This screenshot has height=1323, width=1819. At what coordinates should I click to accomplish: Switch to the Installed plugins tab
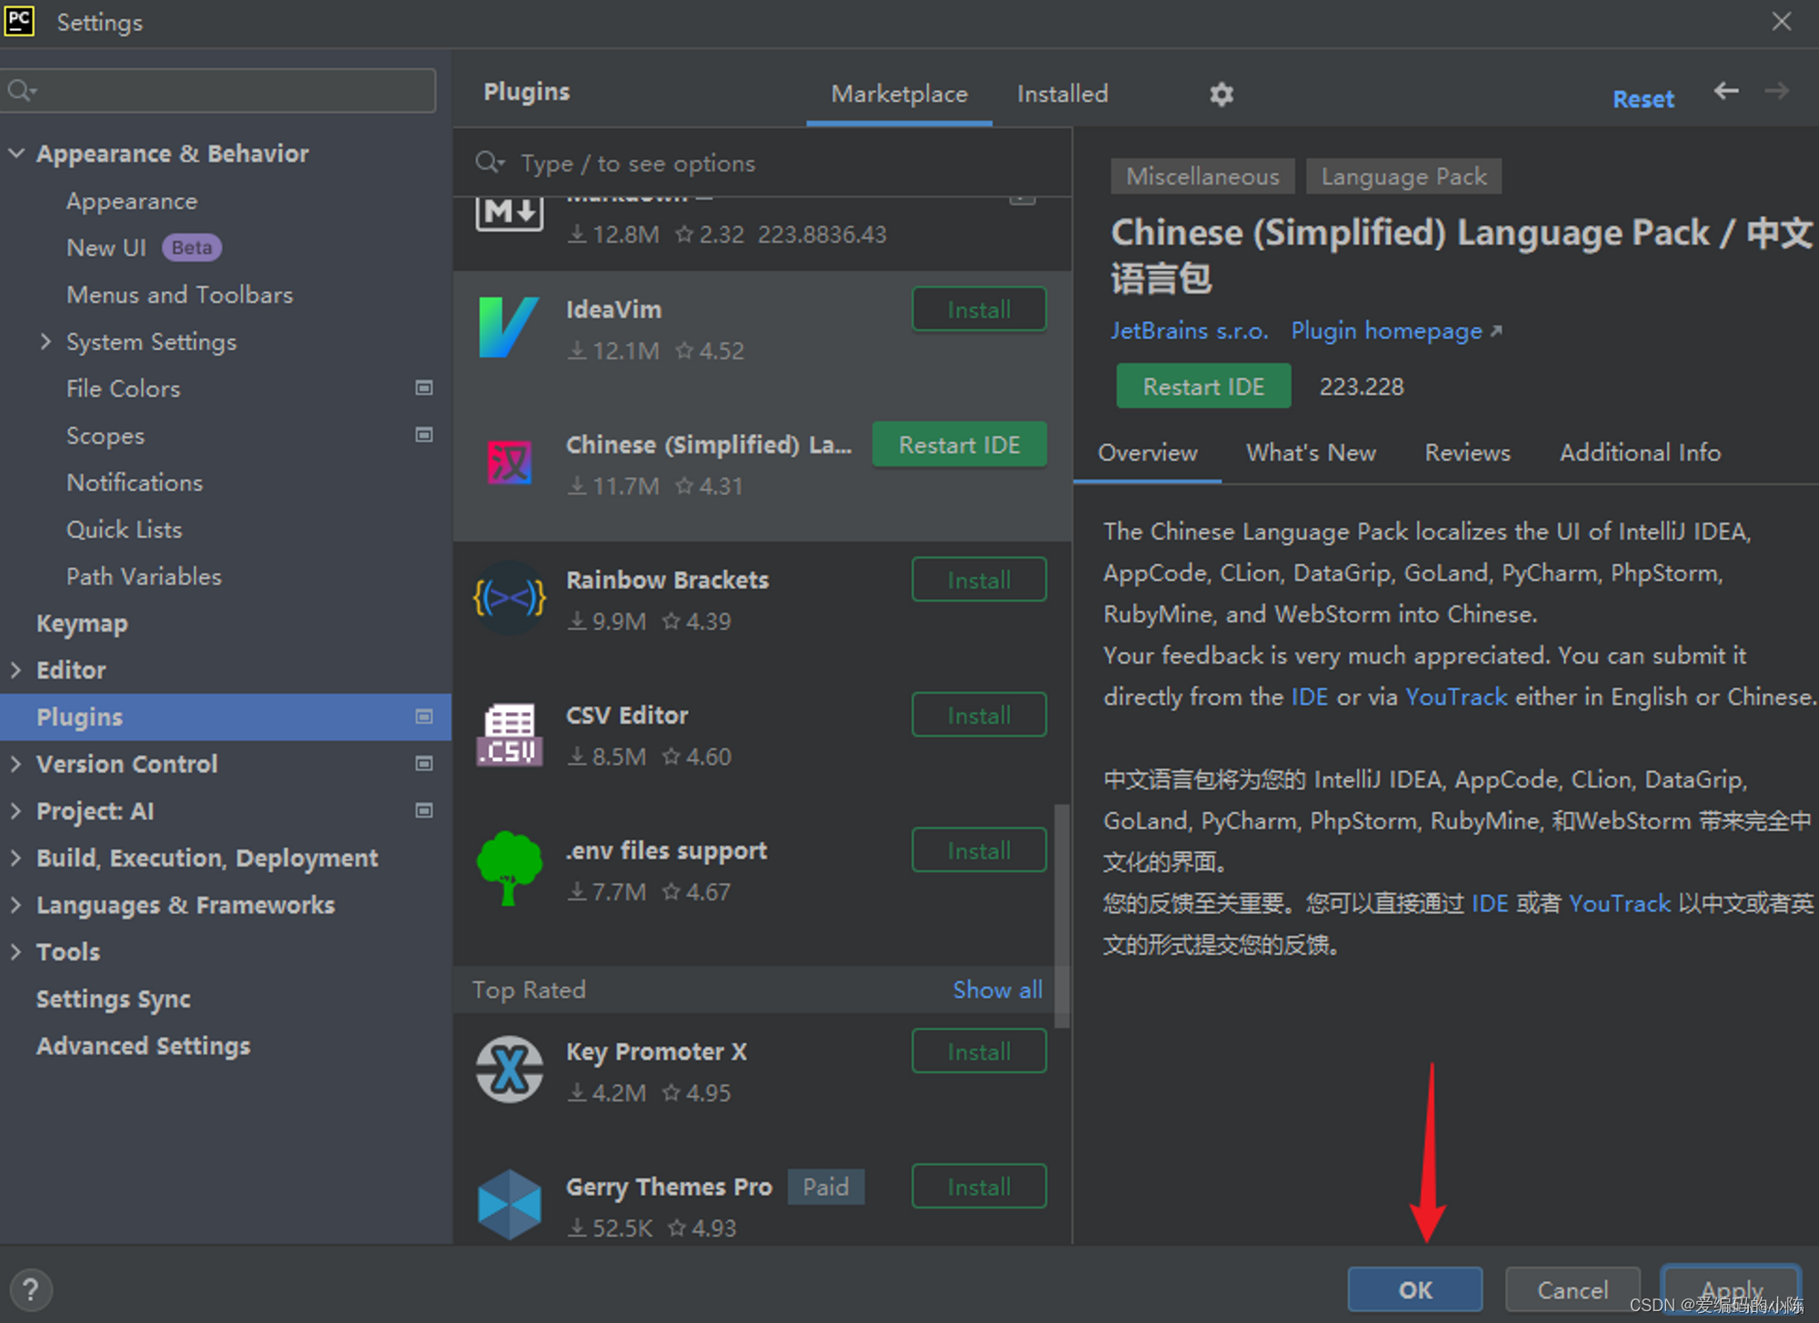1061,95
